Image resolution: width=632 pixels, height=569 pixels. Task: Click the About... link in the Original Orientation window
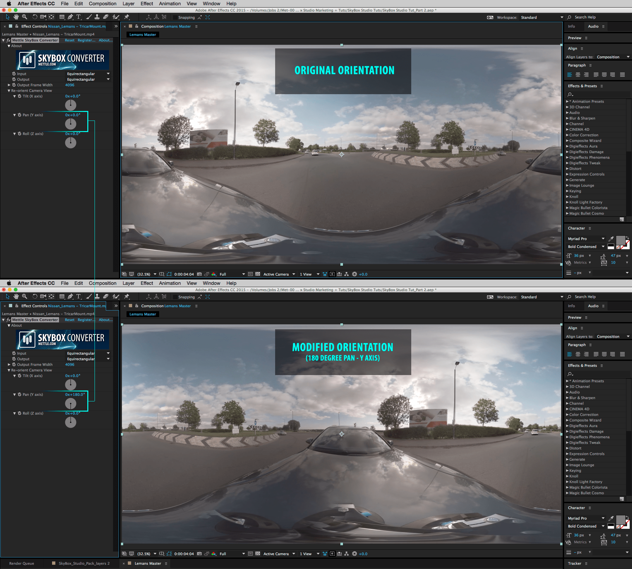[x=105, y=40]
